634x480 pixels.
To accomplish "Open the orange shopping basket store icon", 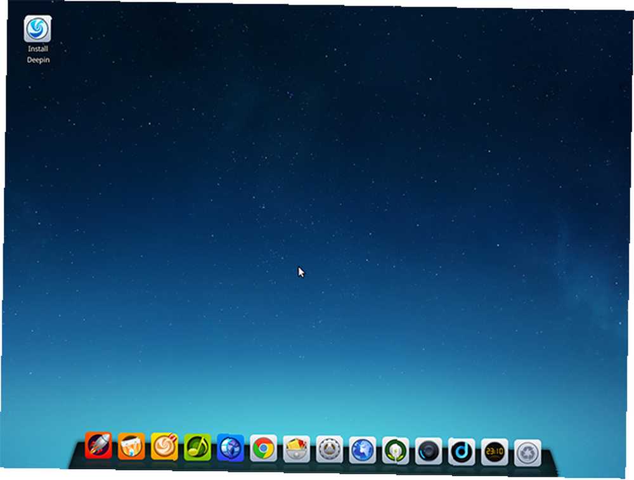I will (131, 446).
